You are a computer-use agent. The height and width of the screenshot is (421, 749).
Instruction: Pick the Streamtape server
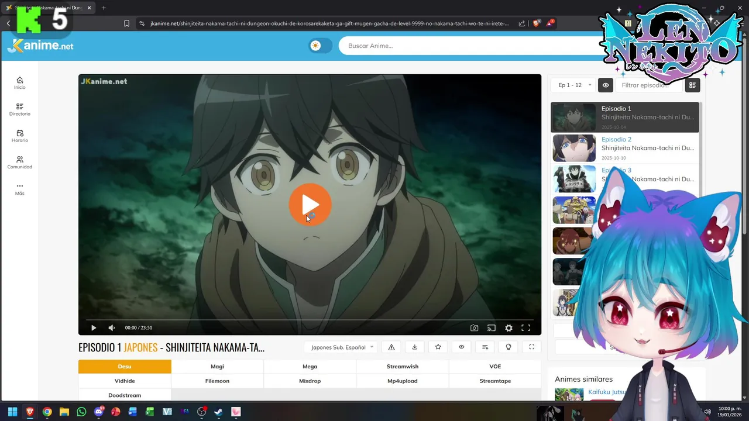[x=495, y=381]
